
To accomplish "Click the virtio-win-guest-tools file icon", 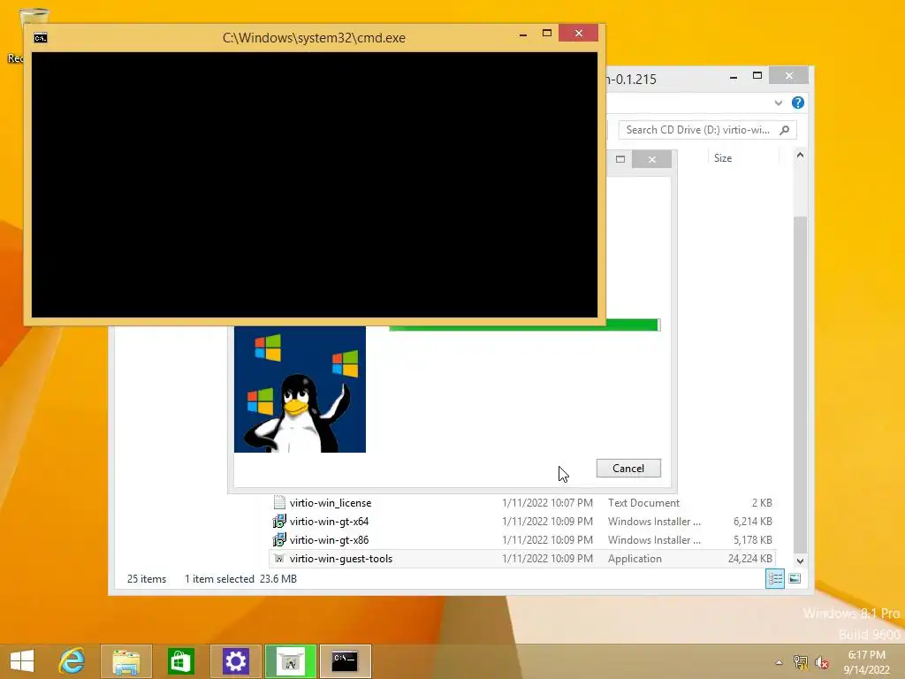I will click(279, 559).
